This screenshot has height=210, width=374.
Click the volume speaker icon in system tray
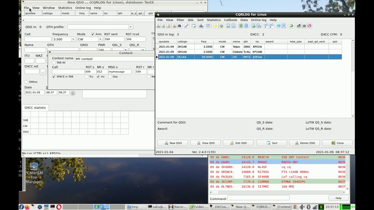pyautogui.click(x=302, y=207)
